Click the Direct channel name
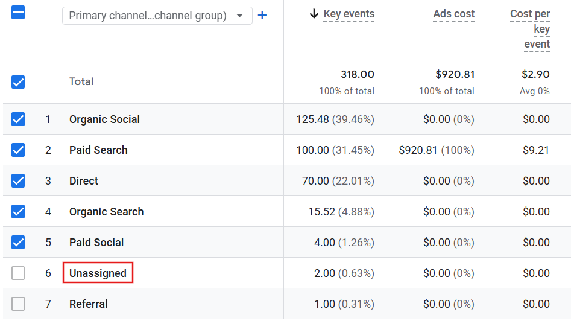571x321 pixels. click(84, 181)
